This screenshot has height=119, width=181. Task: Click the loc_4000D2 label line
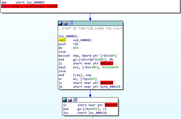click(68, 36)
